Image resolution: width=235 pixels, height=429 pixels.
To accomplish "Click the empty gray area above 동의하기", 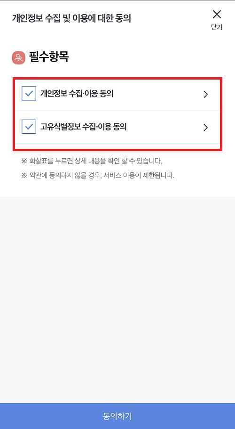I will (x=117, y=299).
